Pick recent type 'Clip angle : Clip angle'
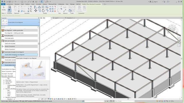 coord(7,74)
